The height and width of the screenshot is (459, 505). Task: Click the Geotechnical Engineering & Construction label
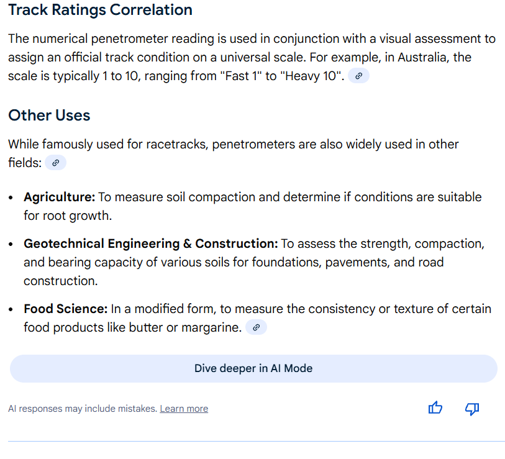pos(150,243)
